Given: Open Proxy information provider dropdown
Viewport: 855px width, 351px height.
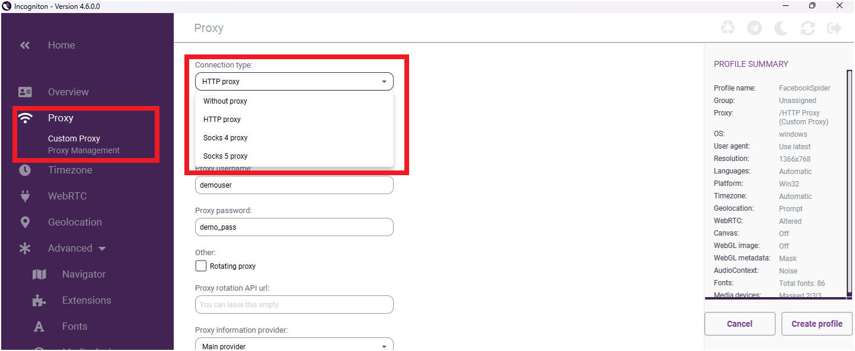Looking at the screenshot, I should coord(294,344).
